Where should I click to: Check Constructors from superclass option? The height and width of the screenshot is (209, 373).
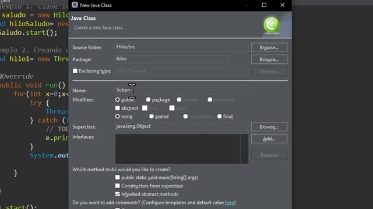coord(118,186)
